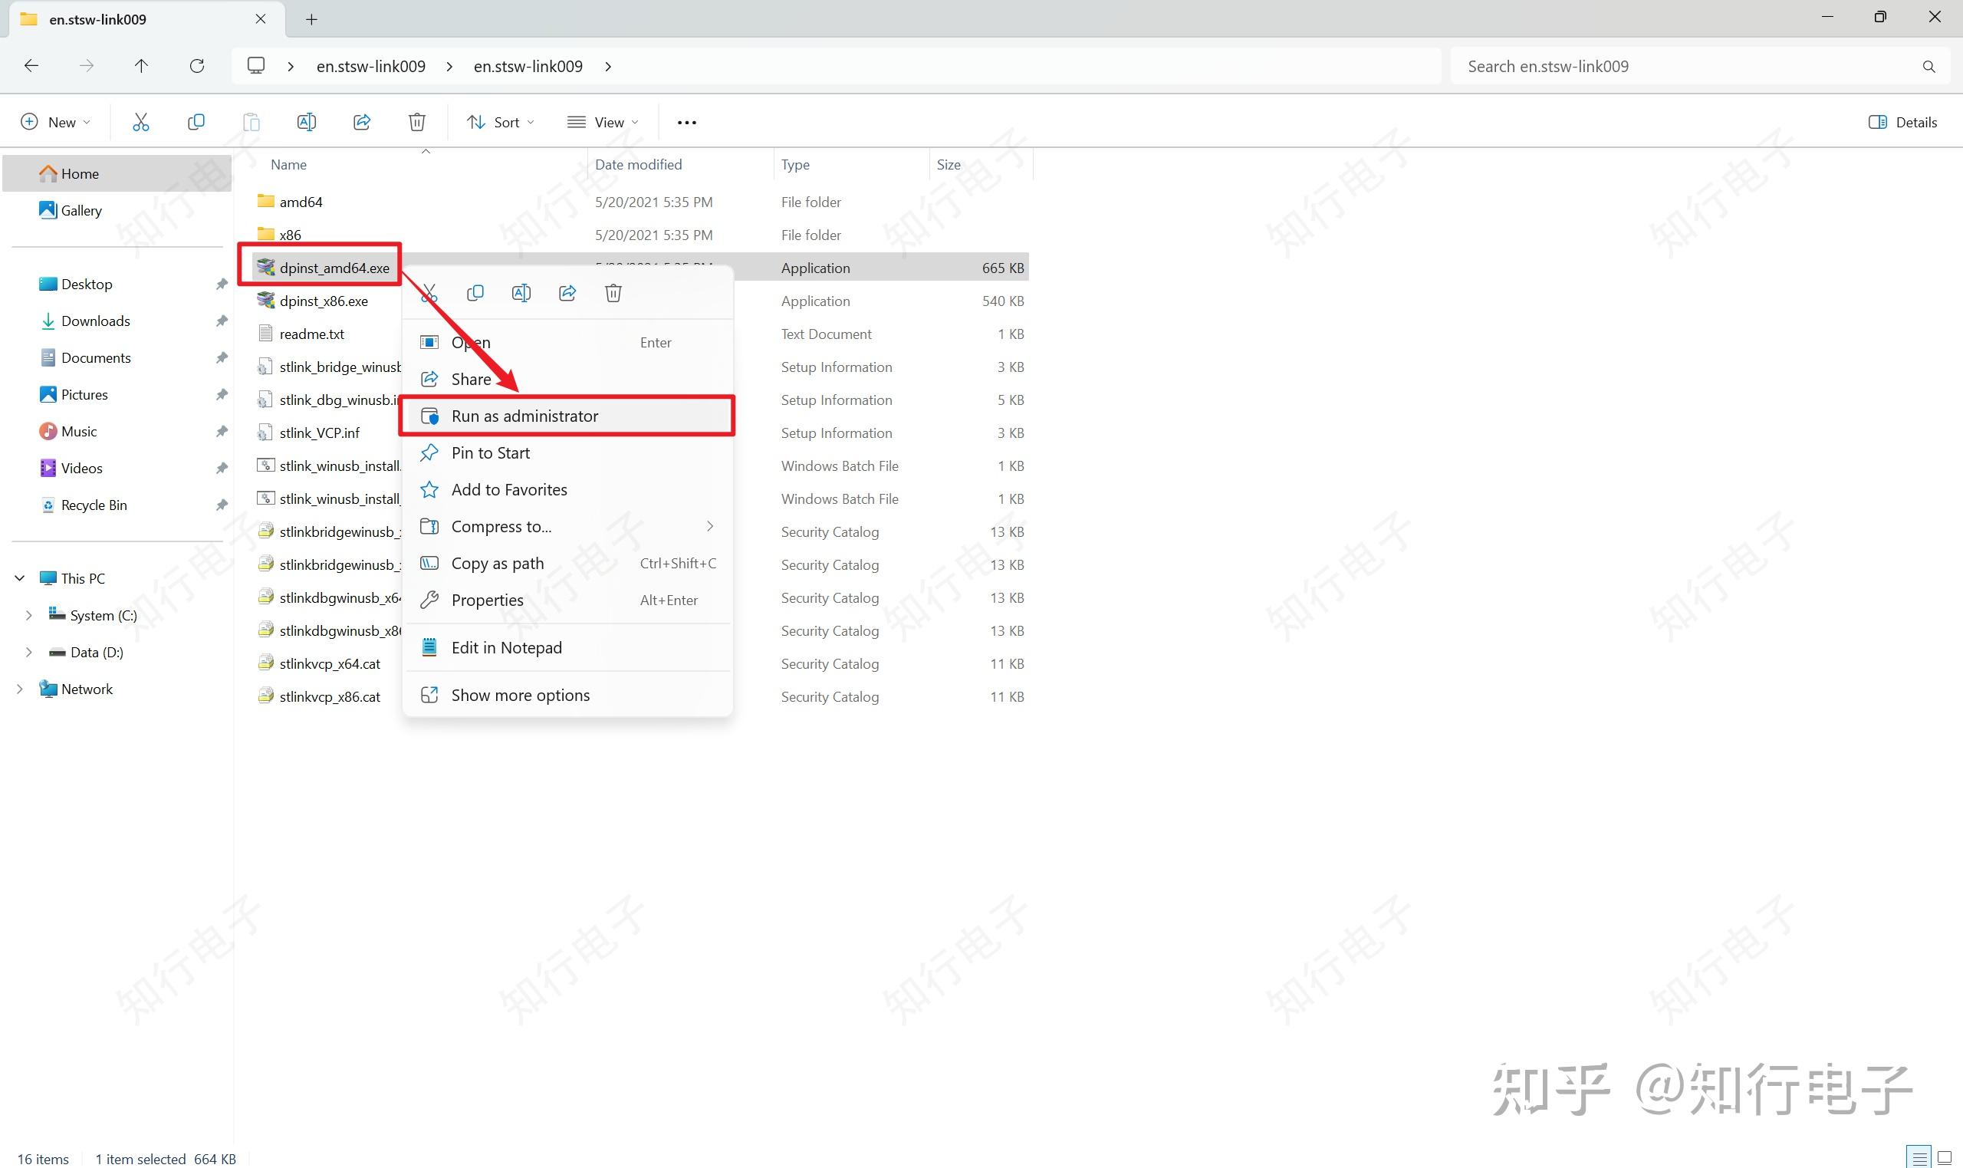The height and width of the screenshot is (1168, 1963).
Task: Open the New item button
Action: point(55,122)
